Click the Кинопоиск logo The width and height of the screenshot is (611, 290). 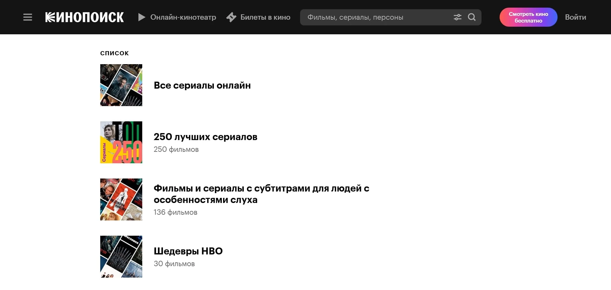click(x=84, y=17)
